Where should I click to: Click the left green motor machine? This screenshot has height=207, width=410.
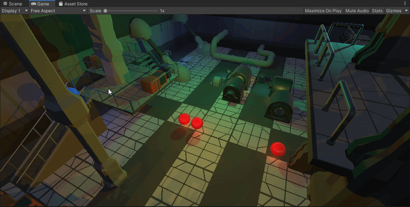[x=235, y=83]
